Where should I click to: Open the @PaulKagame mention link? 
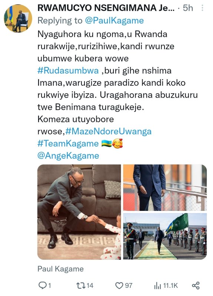pos(114,21)
